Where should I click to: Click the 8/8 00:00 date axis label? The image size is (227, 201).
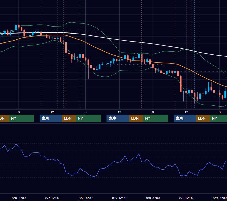click(153, 198)
